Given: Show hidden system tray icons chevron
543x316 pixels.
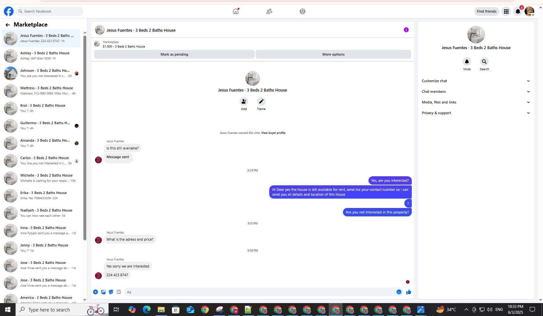Looking at the screenshot, I should click(466, 310).
